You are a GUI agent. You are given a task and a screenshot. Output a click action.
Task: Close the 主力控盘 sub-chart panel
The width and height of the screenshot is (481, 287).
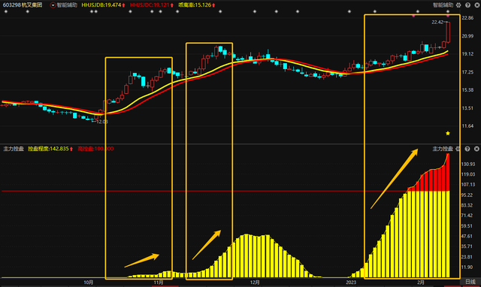[476, 149]
